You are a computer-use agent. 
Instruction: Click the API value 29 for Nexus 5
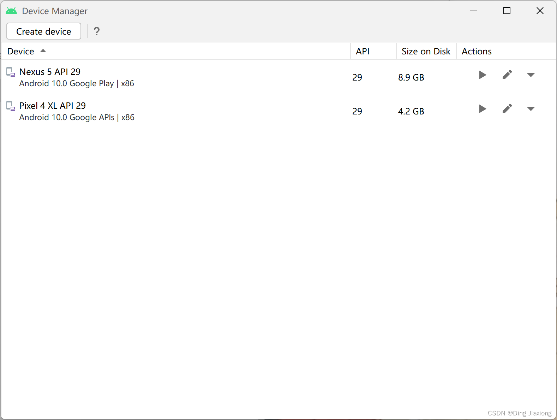[357, 77]
